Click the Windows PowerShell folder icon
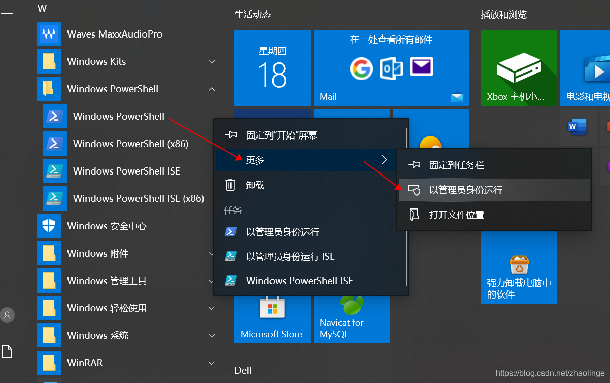The width and height of the screenshot is (610, 383). point(49,89)
